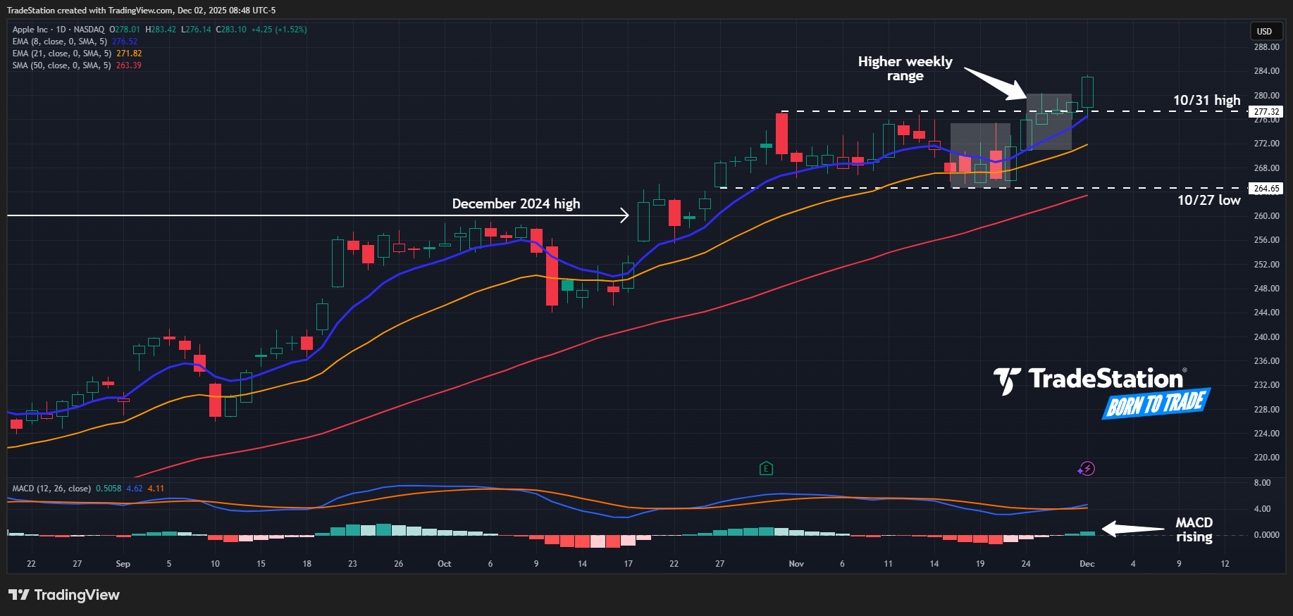Click the "10/27 low" annotation label
This screenshot has height=616, width=1293.
pyautogui.click(x=1208, y=200)
